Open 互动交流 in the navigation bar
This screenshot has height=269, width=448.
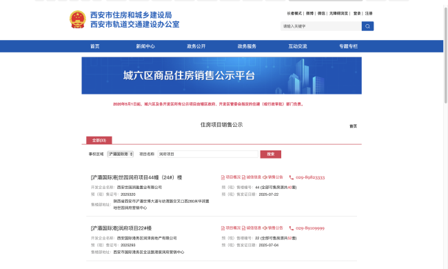(298, 46)
